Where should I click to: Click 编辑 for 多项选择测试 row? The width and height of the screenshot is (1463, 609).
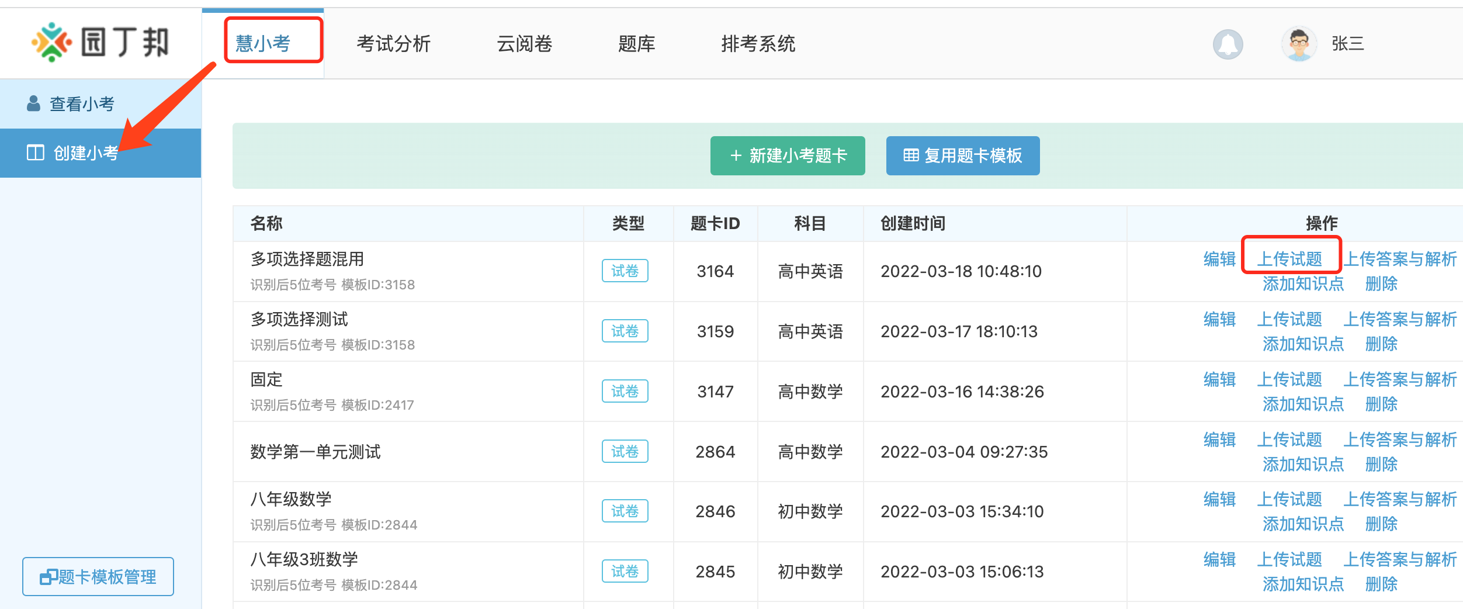1219,319
